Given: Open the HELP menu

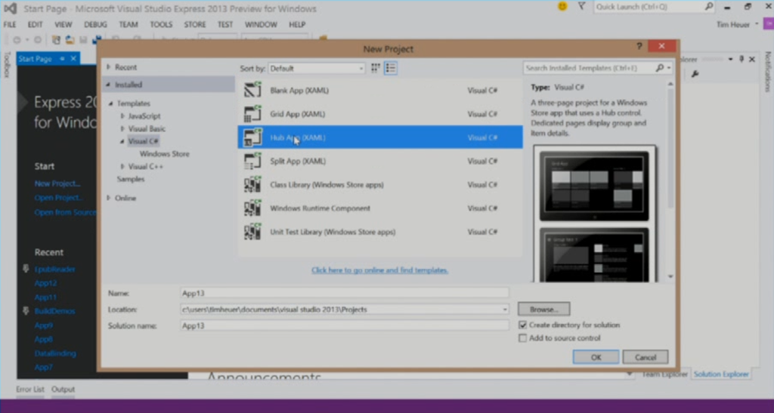Looking at the screenshot, I should (297, 25).
